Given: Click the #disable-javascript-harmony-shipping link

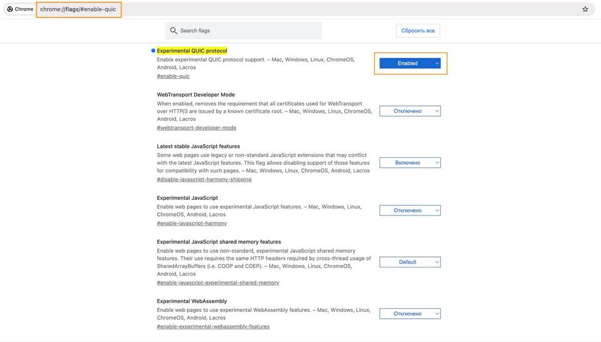Looking at the screenshot, I should [204, 179].
